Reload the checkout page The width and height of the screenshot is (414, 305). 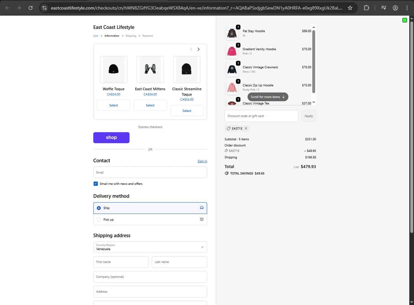(31, 8)
